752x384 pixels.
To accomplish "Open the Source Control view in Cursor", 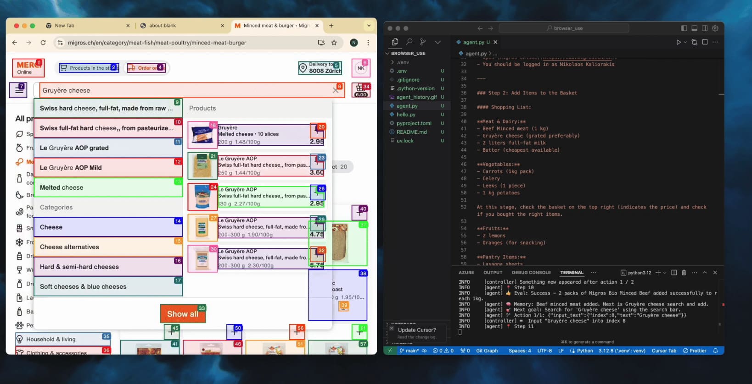I will click(x=423, y=42).
